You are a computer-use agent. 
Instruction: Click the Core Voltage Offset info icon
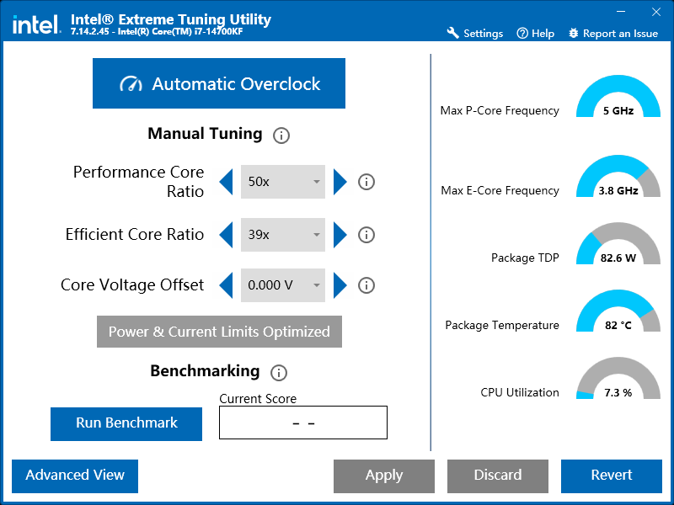[366, 285]
